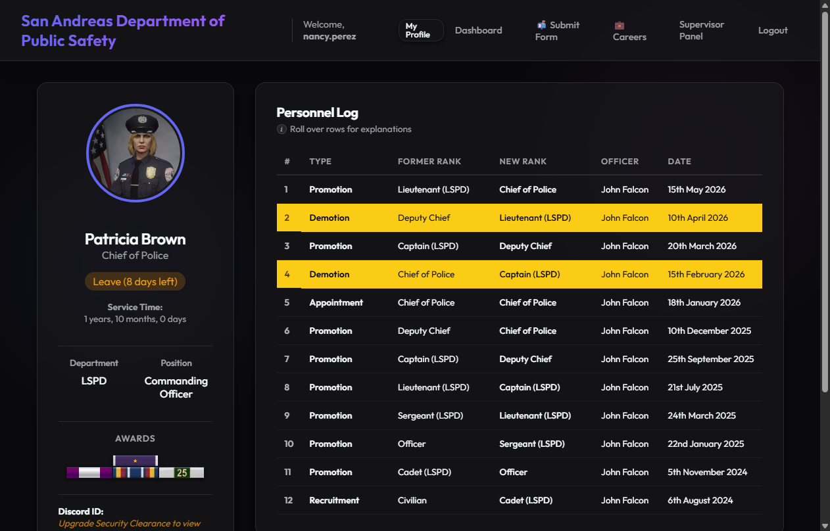Click the Personnel Log heading
The width and height of the screenshot is (830, 531).
(317, 112)
